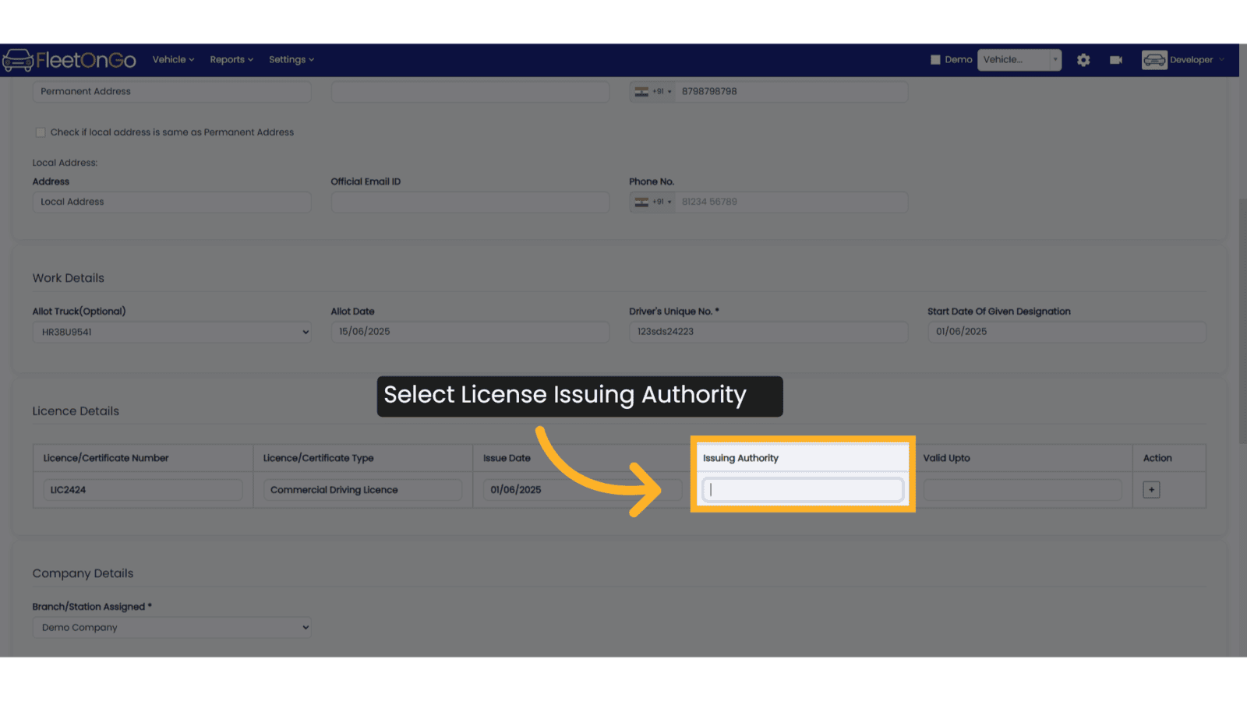This screenshot has height=701, width=1247.
Task: Click the Issuing Authority column header
Action: 740,458
